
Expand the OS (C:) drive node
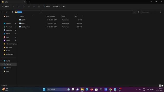pos(3,64)
